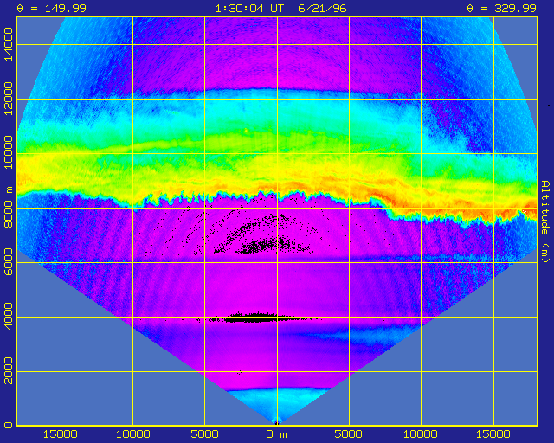Screen dimensions: 554x443
Task: Click the '6000' altitude axis label
Action: [x=9, y=262]
